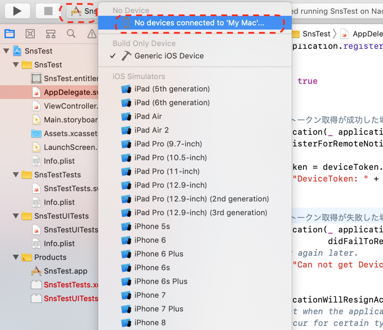Select SnsTest.app product
383x330 pixels.
click(x=59, y=271)
